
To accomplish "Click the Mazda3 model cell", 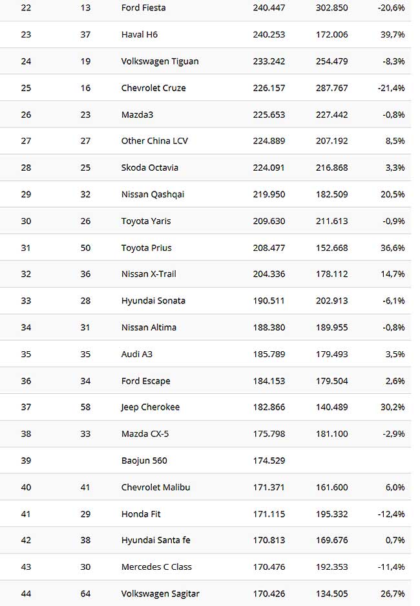I will click(137, 114).
